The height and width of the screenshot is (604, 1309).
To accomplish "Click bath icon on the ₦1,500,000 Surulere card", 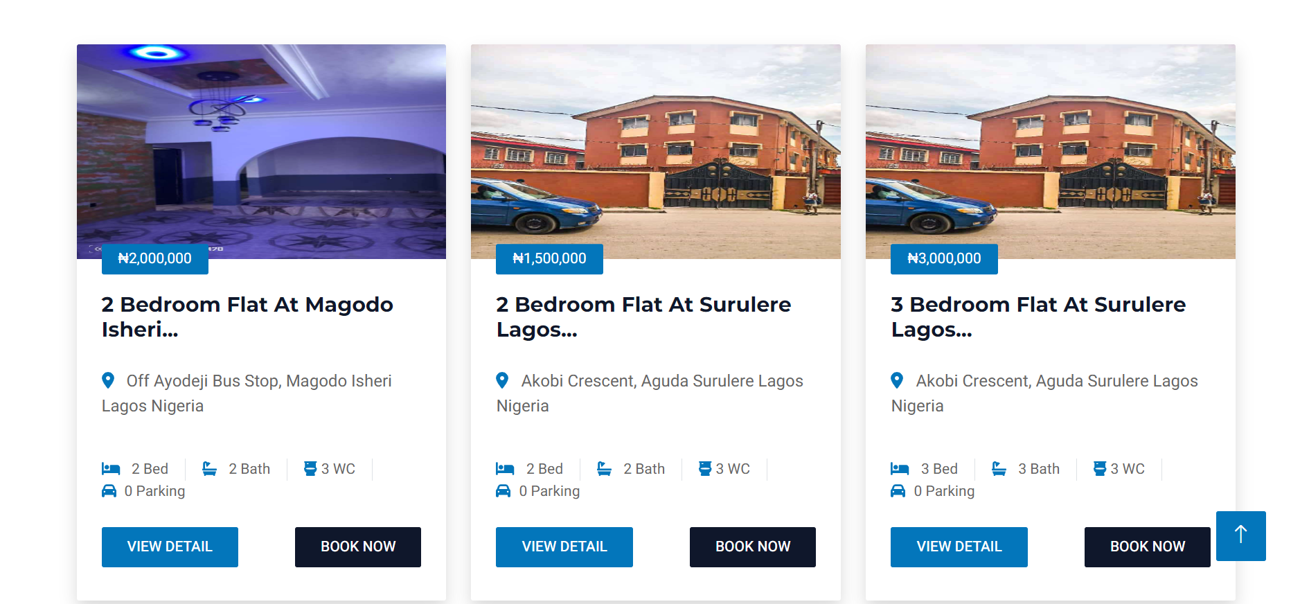I will pos(604,469).
